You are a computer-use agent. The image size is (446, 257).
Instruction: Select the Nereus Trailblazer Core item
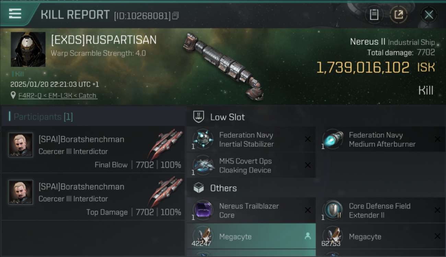[x=251, y=210]
